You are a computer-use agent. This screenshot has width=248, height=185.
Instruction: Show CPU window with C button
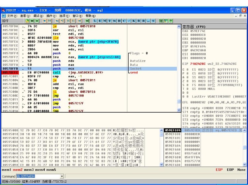click(124, 21)
